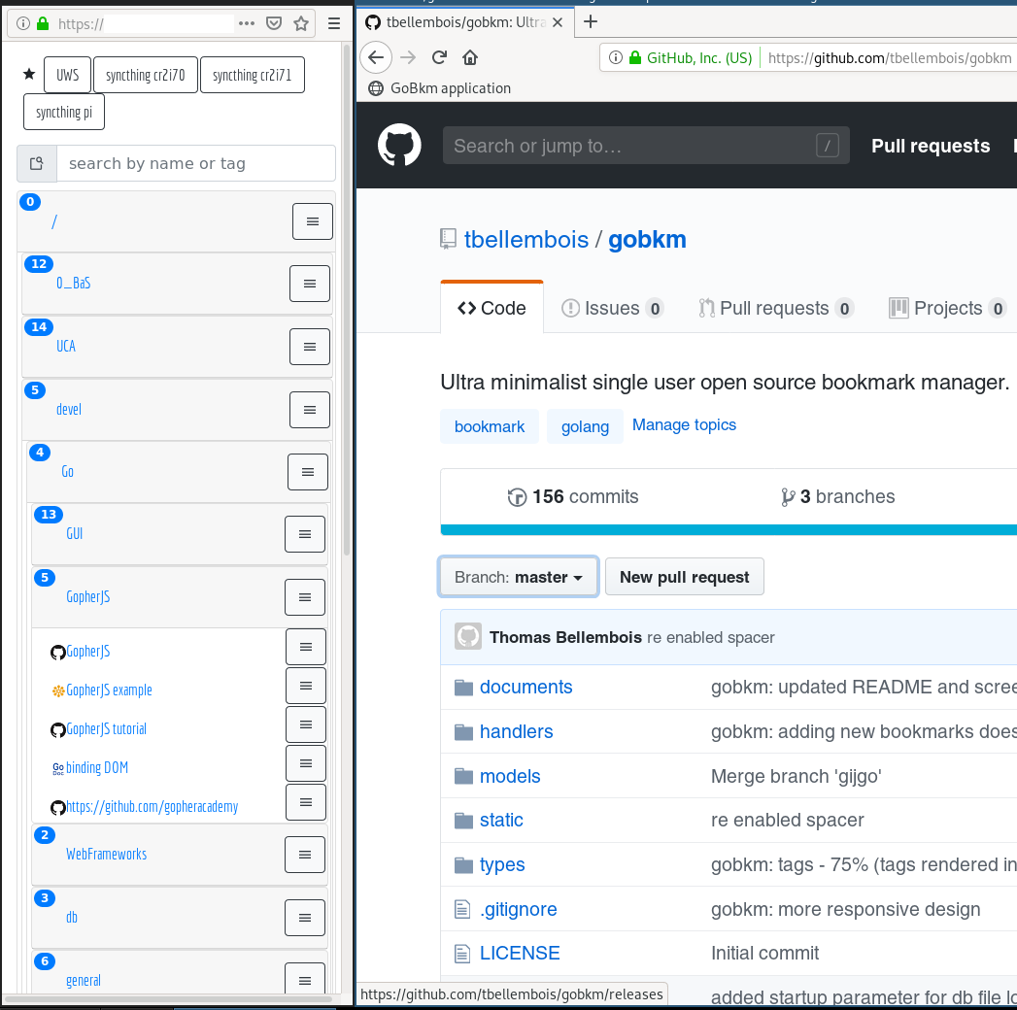
Task: Click the left panel vertical scrollbar
Action: [347, 298]
